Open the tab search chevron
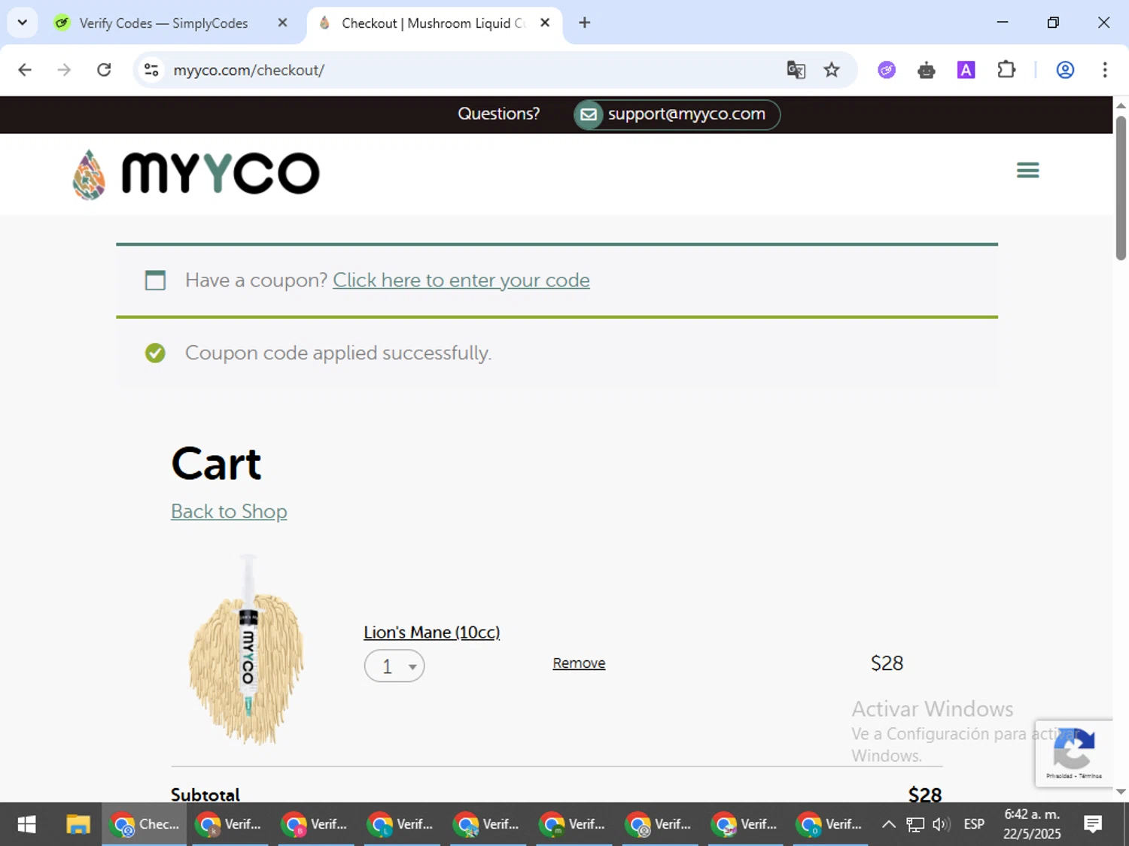The height and width of the screenshot is (846, 1129). coord(23,23)
